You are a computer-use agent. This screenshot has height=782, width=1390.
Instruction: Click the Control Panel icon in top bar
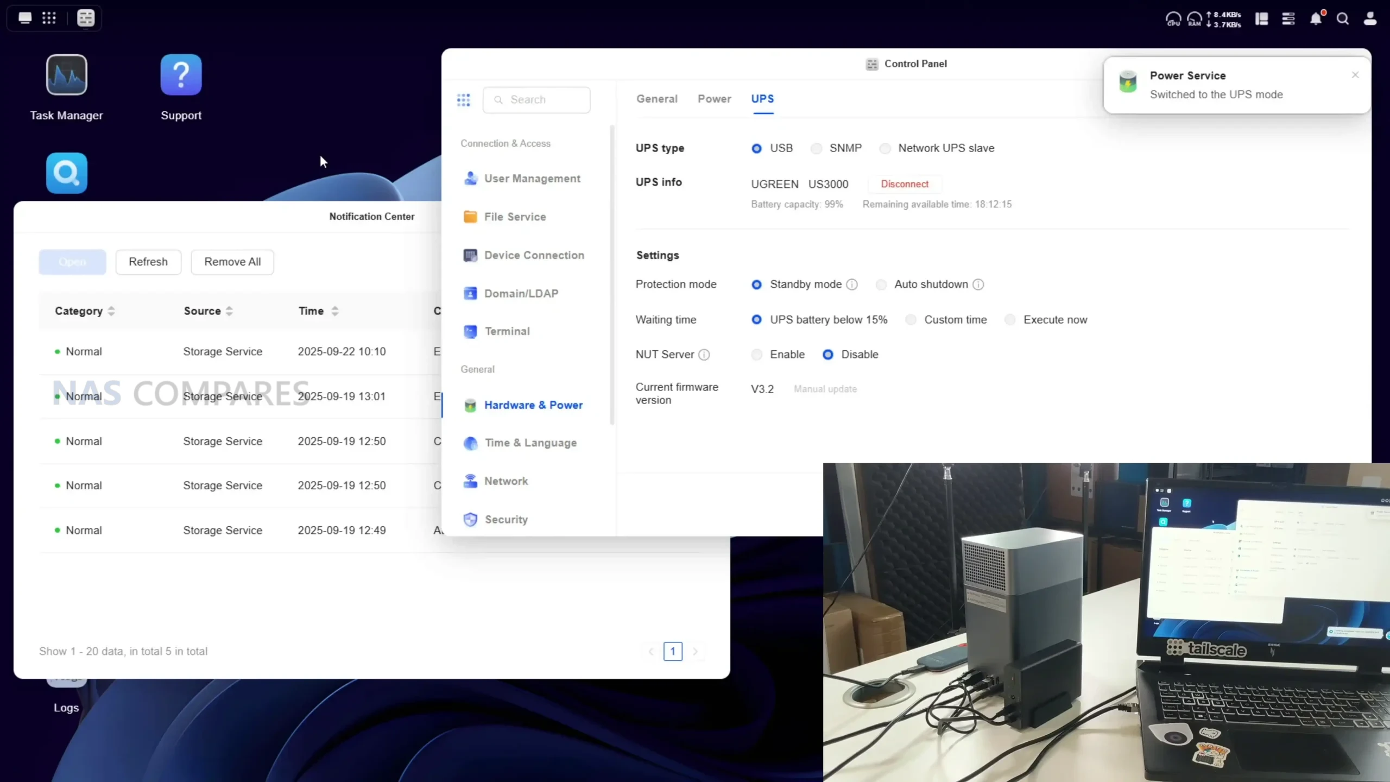coord(86,18)
